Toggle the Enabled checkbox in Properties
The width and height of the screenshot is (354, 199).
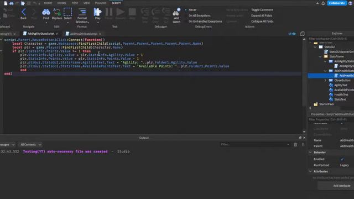(342, 159)
